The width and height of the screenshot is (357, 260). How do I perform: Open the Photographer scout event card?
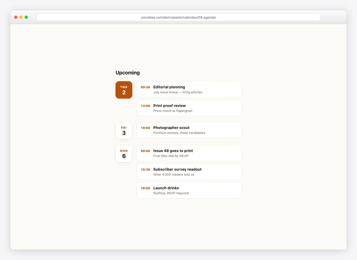pyautogui.click(x=189, y=130)
